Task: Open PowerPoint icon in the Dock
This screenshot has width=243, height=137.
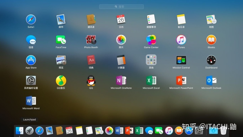Action: (129, 131)
